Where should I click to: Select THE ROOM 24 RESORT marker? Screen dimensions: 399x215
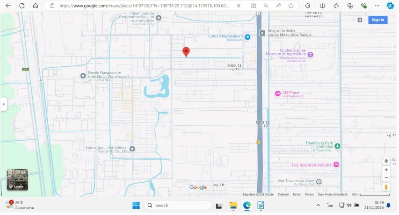[336, 165]
